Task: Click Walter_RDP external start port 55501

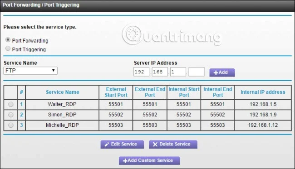Action: [x=116, y=104]
